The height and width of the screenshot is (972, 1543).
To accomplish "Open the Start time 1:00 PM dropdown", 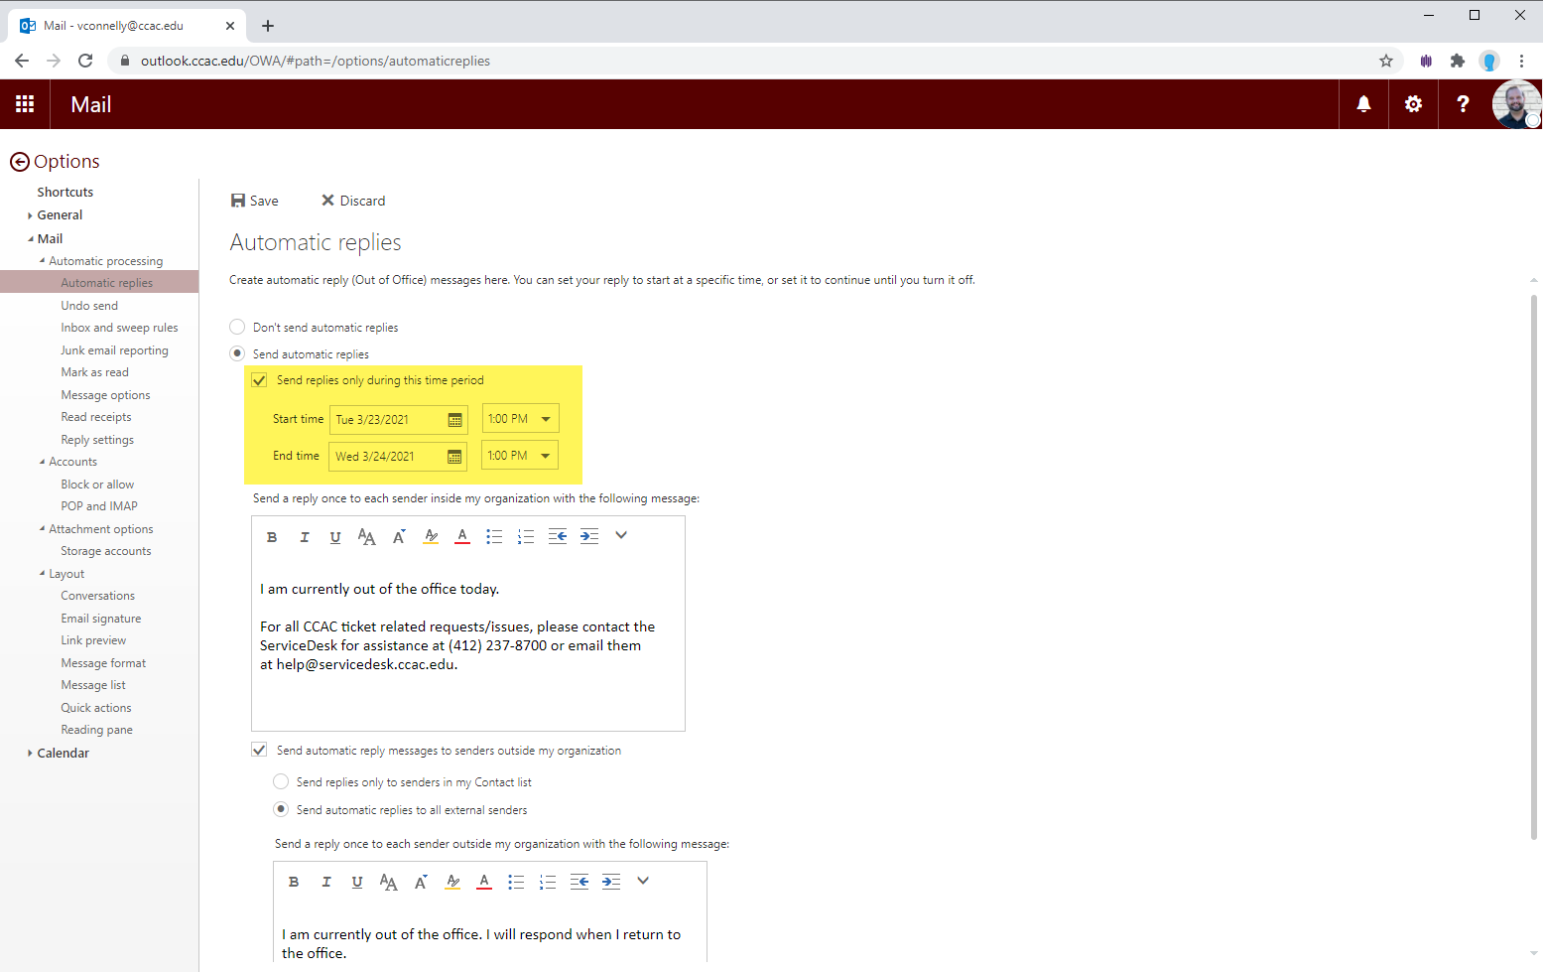I will (521, 419).
